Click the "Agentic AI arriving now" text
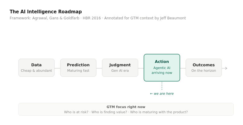The height and width of the screenshot is (125, 243). pos(162,71)
